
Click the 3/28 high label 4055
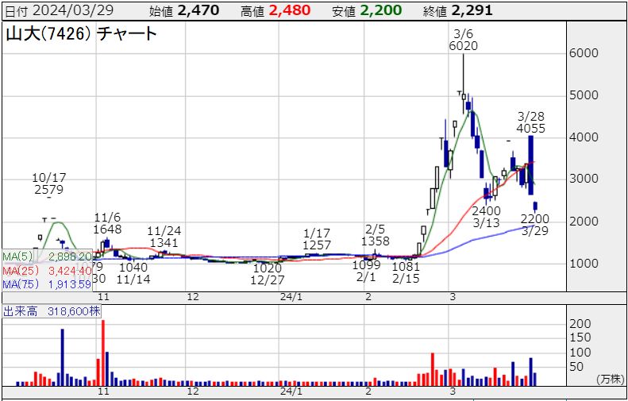531,128
